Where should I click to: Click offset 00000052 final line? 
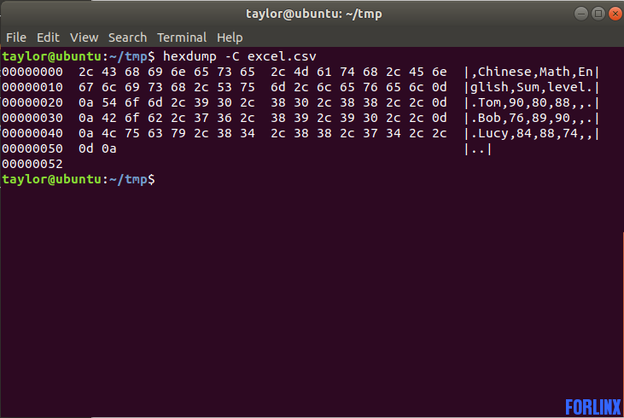[x=32, y=164]
